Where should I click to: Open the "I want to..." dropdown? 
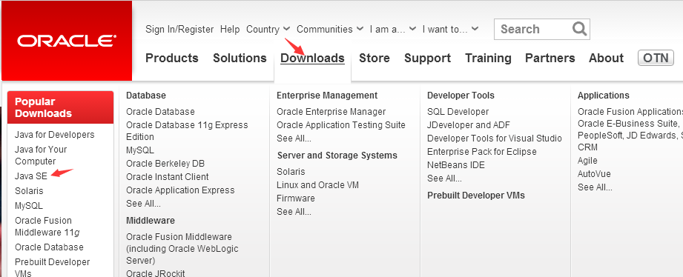(450, 29)
